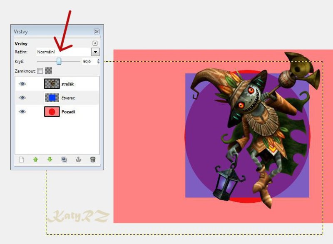Create a new layer with the page icon

(x=22, y=159)
